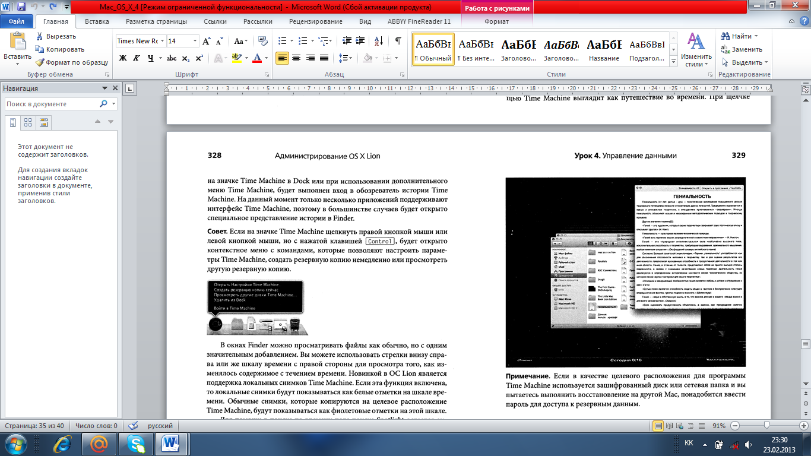Image resolution: width=811 pixels, height=456 pixels.
Task: Select Название style
Action: (604, 49)
